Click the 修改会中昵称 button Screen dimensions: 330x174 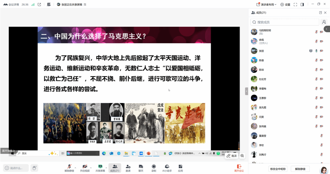[x=278, y=169]
